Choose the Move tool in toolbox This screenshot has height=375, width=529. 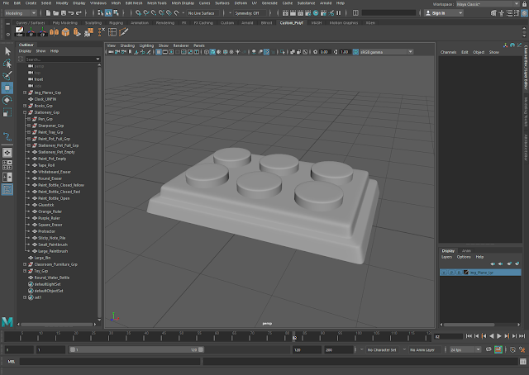7,88
